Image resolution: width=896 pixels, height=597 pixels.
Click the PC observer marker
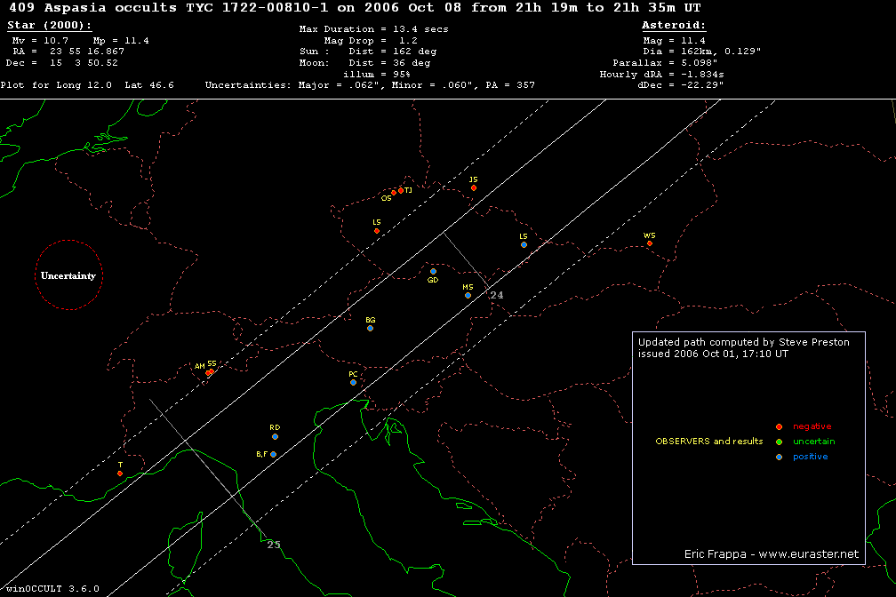(353, 382)
